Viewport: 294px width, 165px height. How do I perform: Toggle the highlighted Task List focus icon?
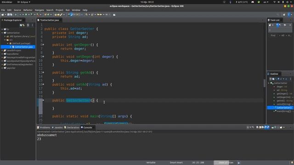[x=278, y=25]
